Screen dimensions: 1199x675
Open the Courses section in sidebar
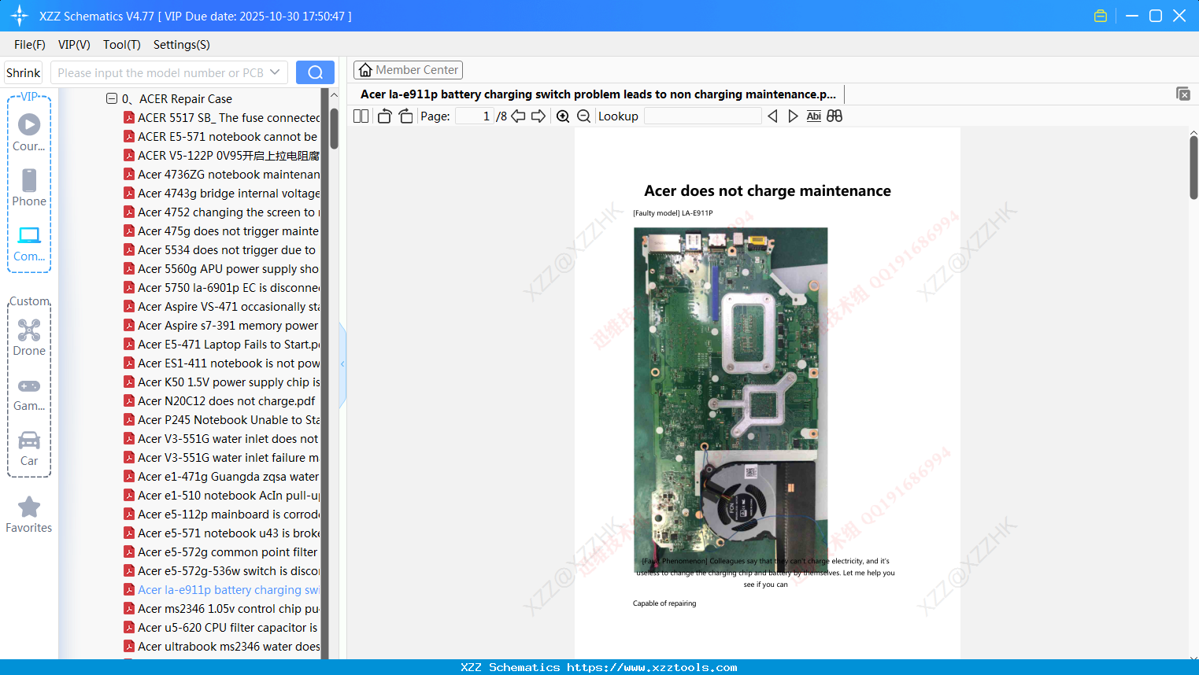(x=29, y=132)
